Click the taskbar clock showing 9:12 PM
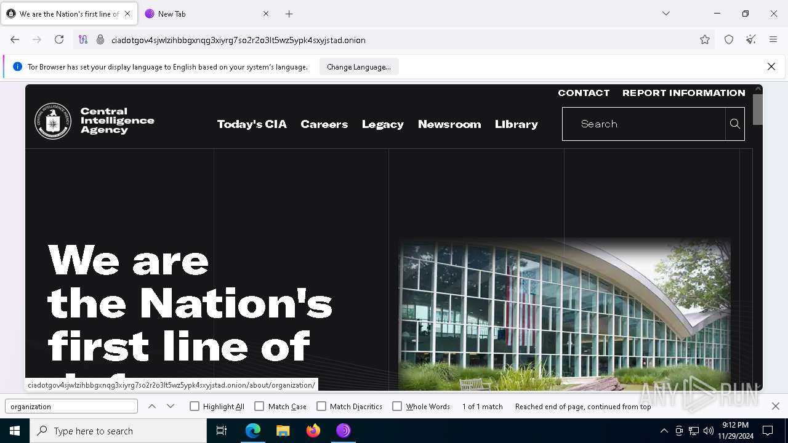Image resolution: width=788 pixels, height=443 pixels. pyautogui.click(x=736, y=431)
